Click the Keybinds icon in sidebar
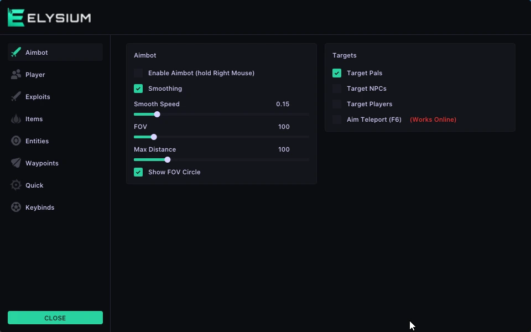531x332 pixels. (16, 207)
